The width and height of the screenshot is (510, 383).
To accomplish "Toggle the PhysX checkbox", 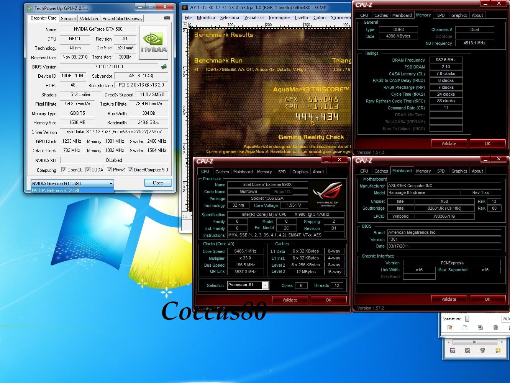I will 109,170.
